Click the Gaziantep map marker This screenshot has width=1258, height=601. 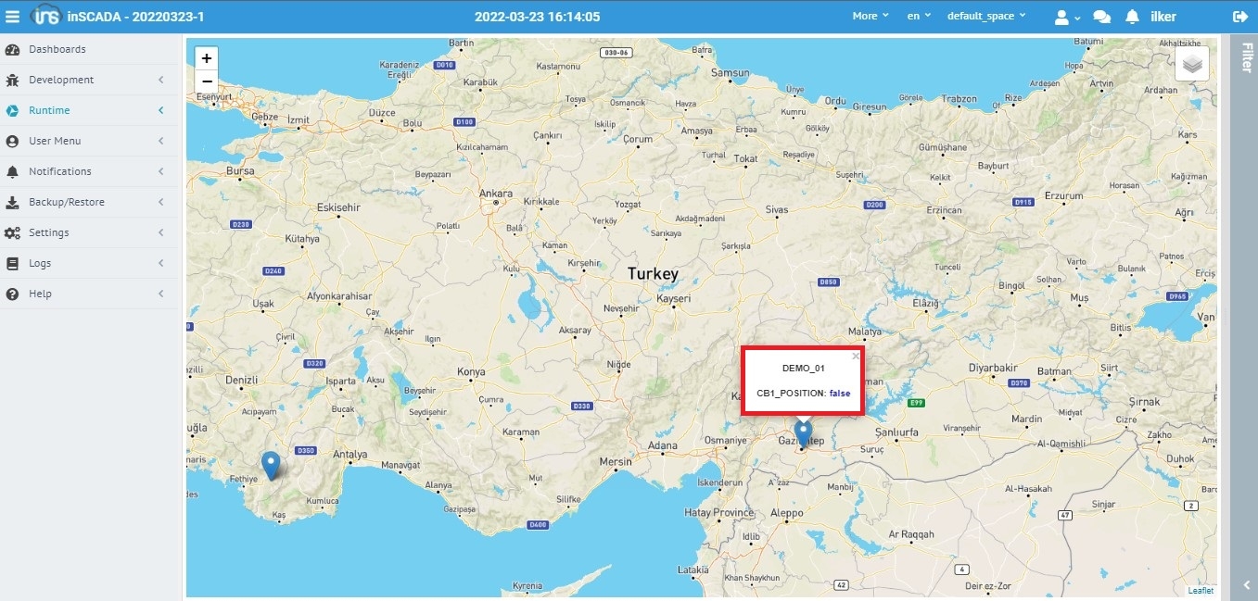coord(803,432)
